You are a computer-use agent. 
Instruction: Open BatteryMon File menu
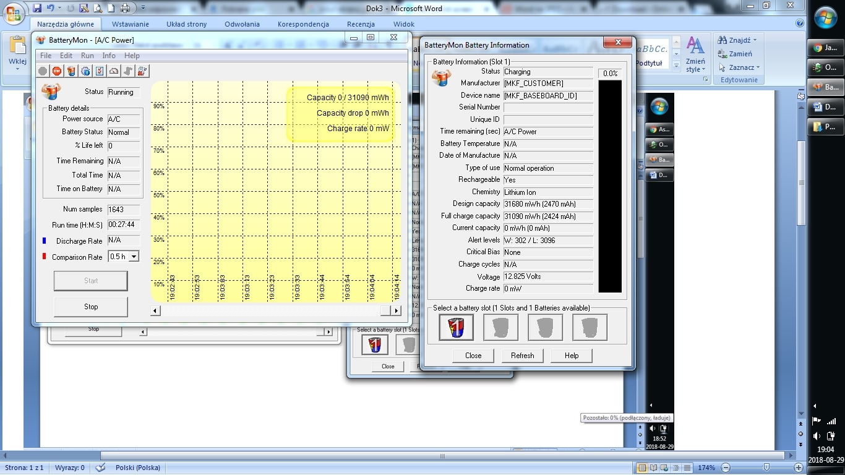click(x=46, y=56)
